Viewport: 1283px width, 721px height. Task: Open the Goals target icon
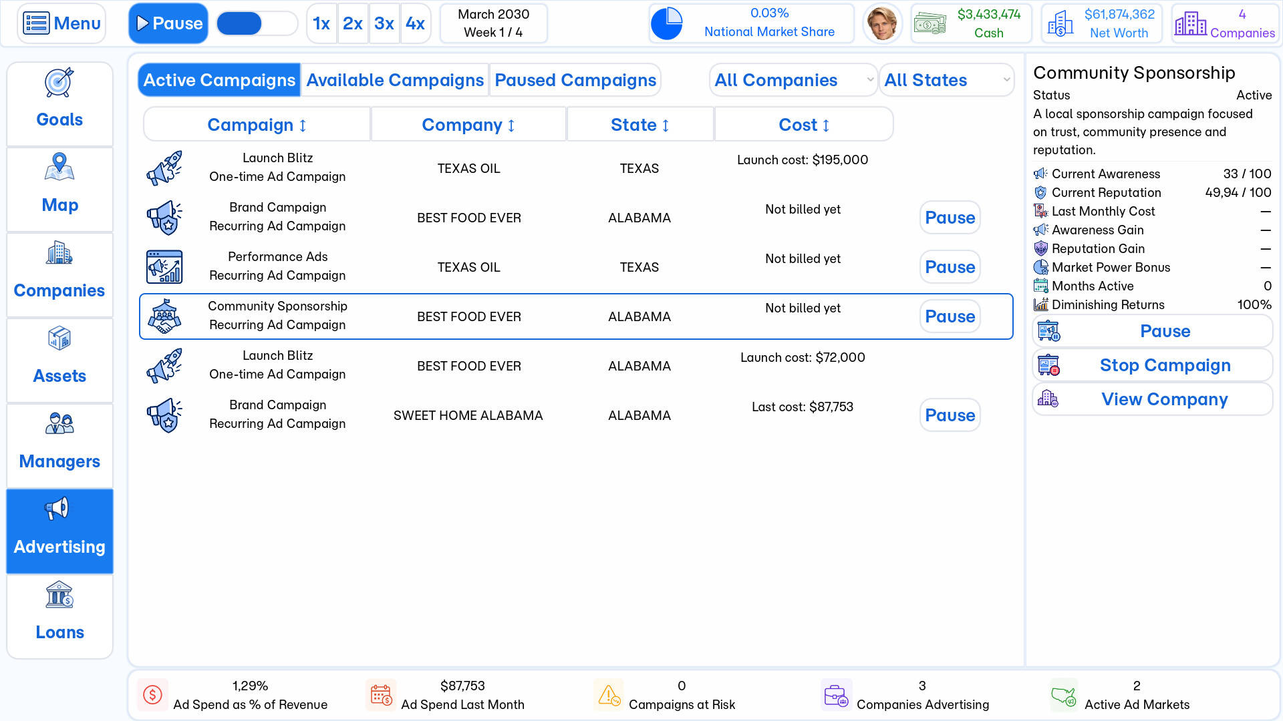59,83
